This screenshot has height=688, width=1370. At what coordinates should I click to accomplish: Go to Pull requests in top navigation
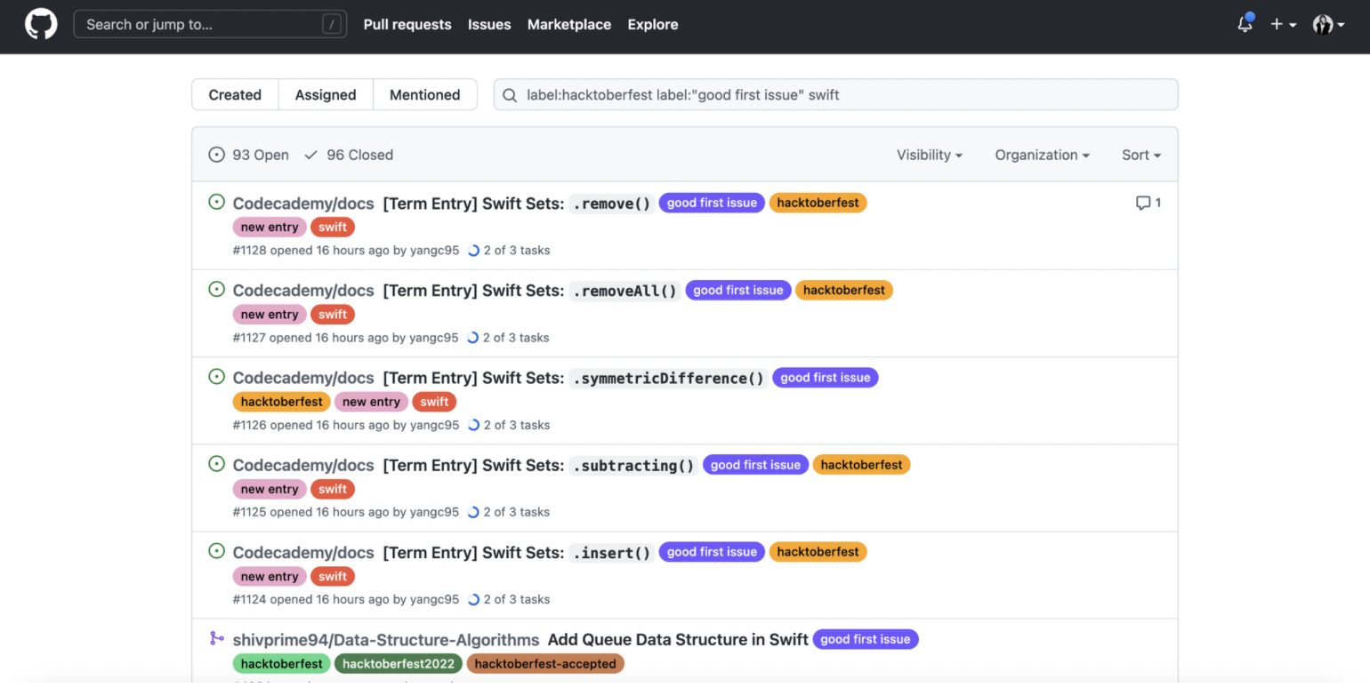click(x=407, y=25)
